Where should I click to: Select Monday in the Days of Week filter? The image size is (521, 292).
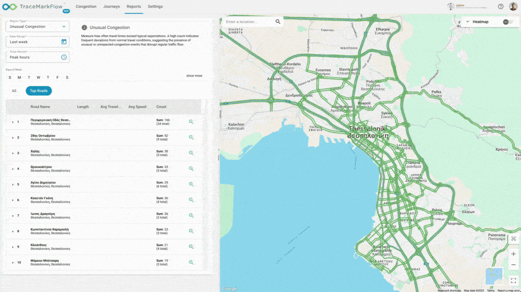pyautogui.click(x=19, y=77)
